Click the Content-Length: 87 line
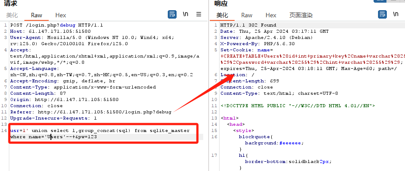 click(x=38, y=93)
